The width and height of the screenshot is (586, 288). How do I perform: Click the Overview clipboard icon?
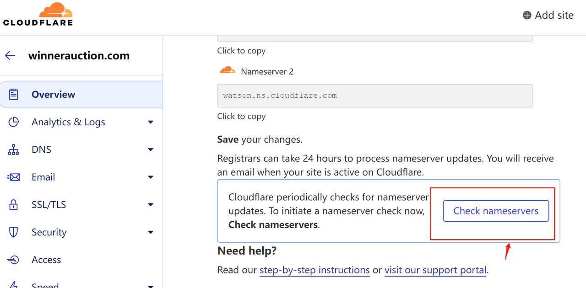14,95
